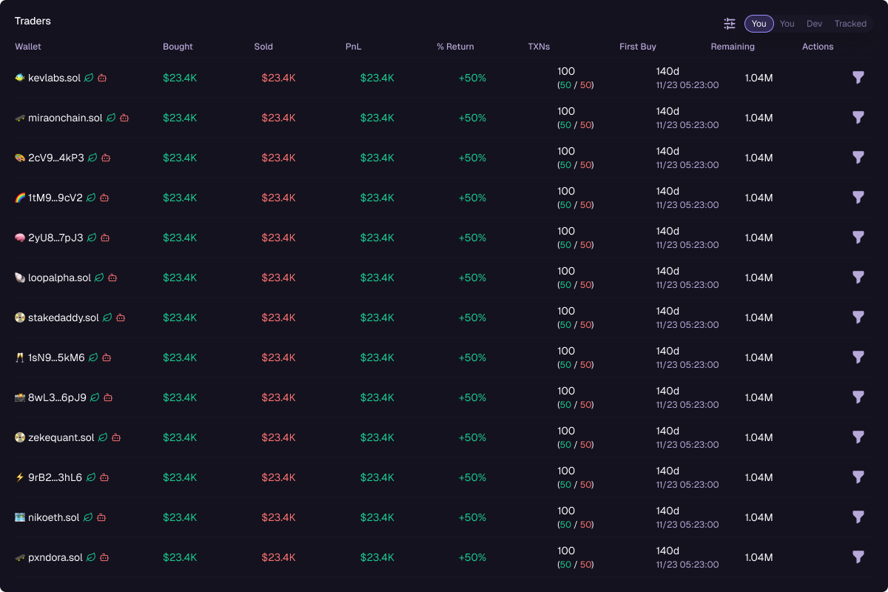Viewport: 888px width, 592px height.
Task: Sort by the Wallet column header
Action: point(28,47)
